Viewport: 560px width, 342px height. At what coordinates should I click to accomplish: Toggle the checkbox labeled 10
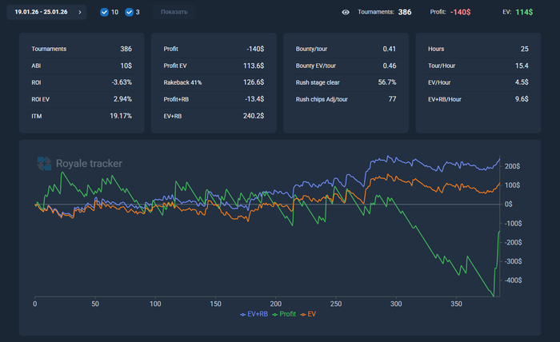tap(104, 12)
